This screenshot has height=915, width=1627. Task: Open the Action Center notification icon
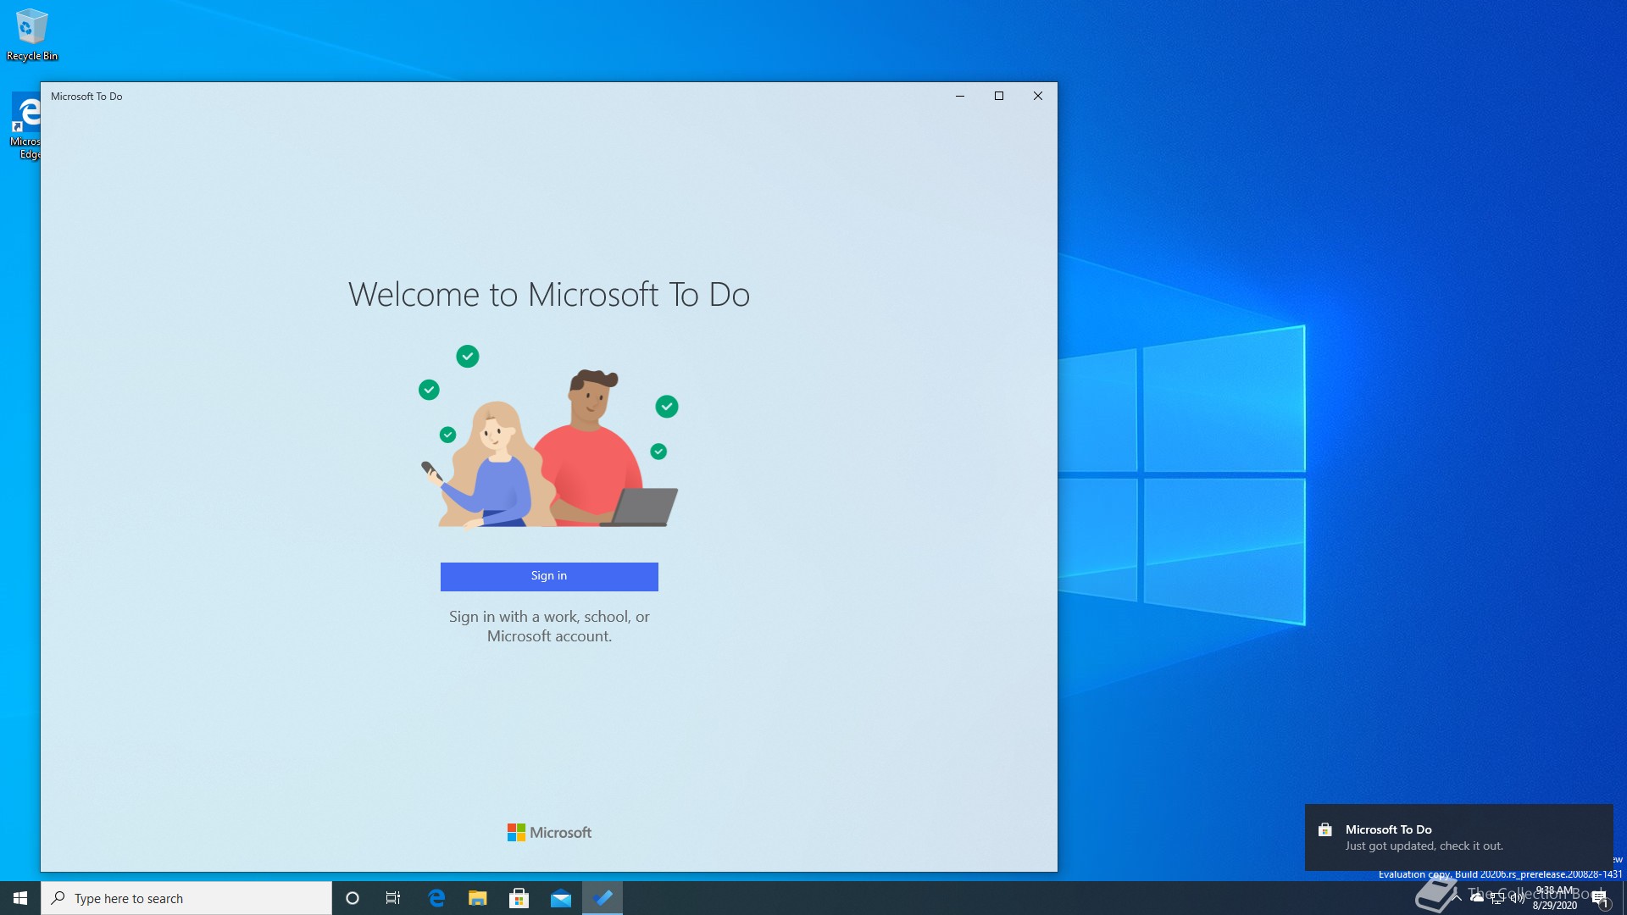click(1599, 898)
